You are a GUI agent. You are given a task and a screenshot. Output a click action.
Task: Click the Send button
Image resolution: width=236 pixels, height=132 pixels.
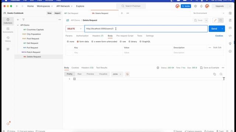coord(214,29)
